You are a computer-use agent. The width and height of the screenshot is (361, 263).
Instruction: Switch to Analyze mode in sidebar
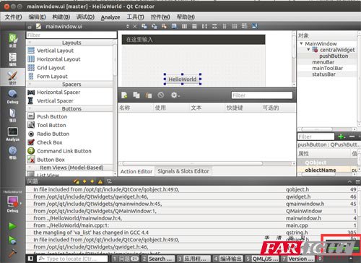click(12, 134)
